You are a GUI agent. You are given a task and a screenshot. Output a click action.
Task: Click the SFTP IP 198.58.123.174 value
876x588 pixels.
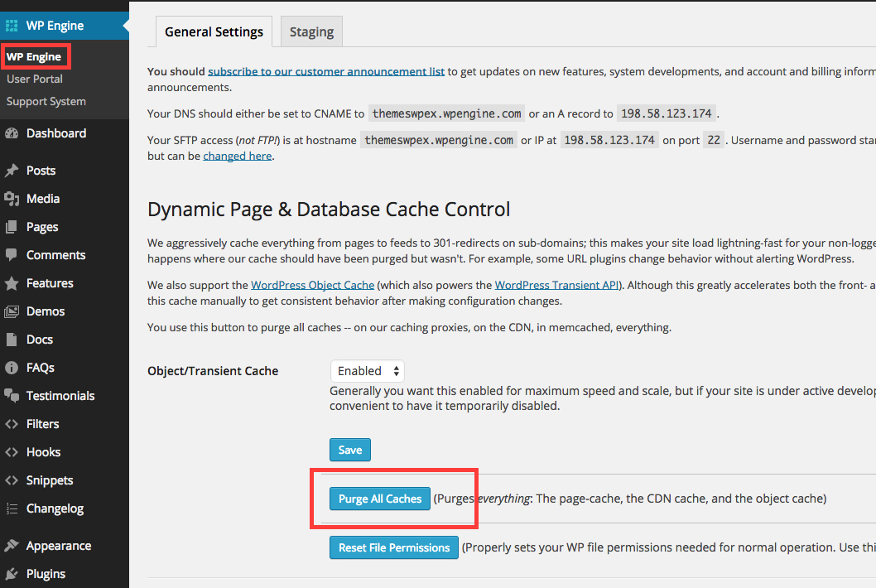coord(609,140)
